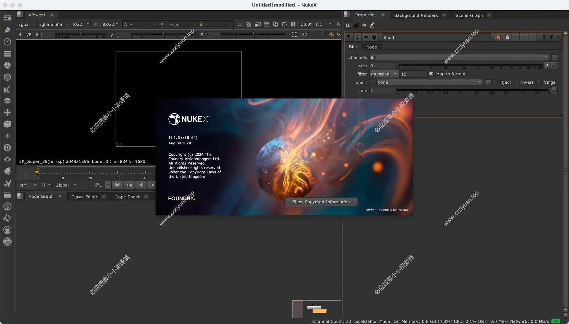Open the 3D nodes cube icon
This screenshot has height=324, width=569.
click(x=7, y=124)
